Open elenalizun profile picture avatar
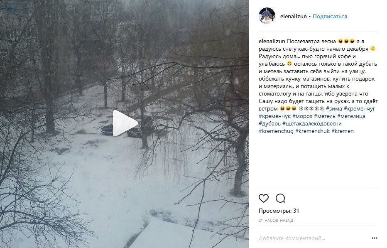 click(267, 16)
